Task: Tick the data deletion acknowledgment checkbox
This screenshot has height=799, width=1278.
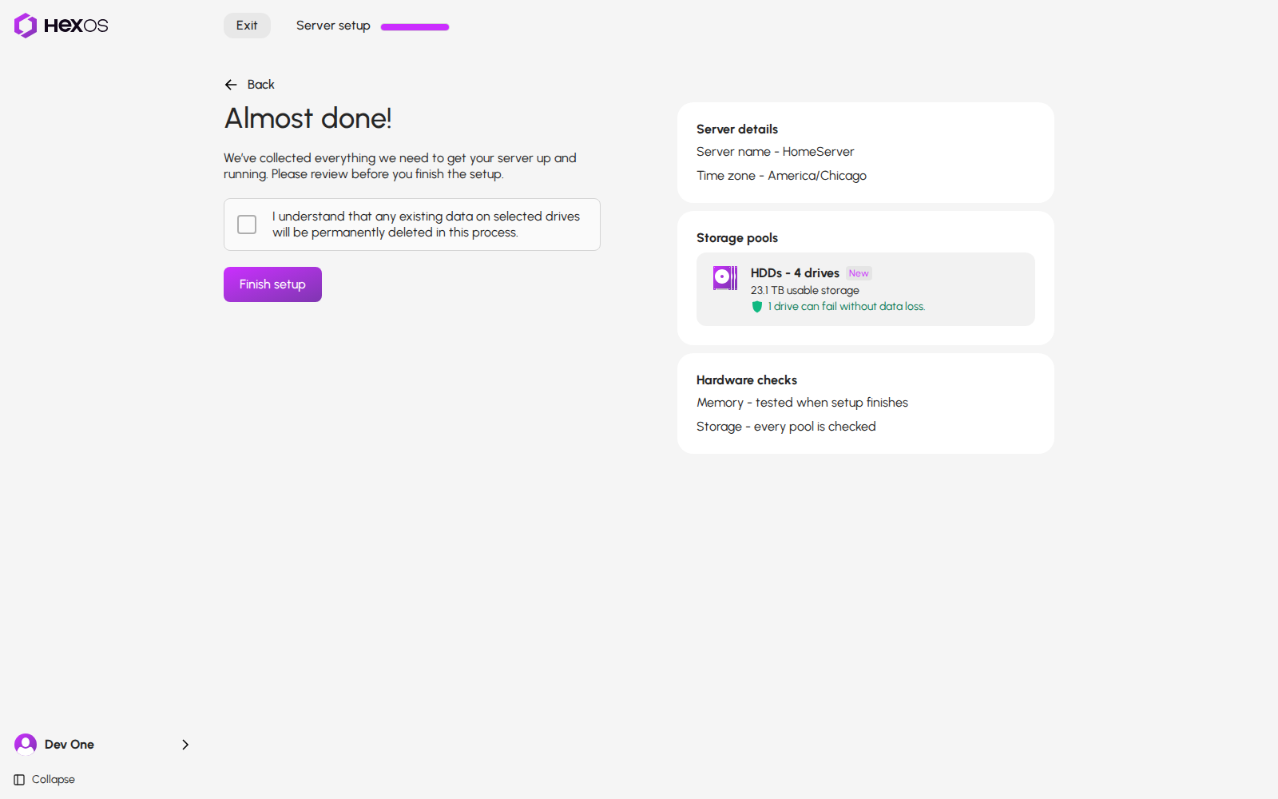Action: point(247,225)
